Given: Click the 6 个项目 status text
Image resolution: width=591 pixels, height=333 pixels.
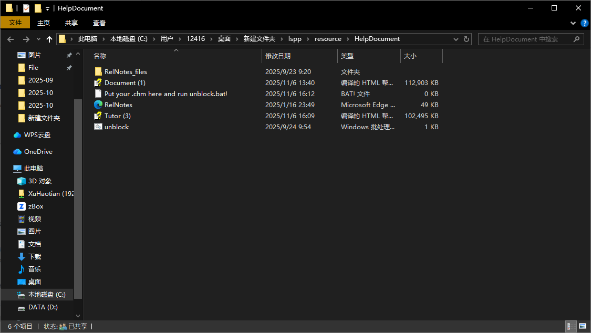Looking at the screenshot, I should tap(20, 327).
